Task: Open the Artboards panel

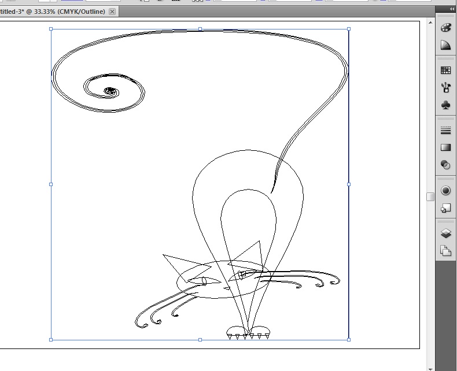Action: [x=445, y=251]
